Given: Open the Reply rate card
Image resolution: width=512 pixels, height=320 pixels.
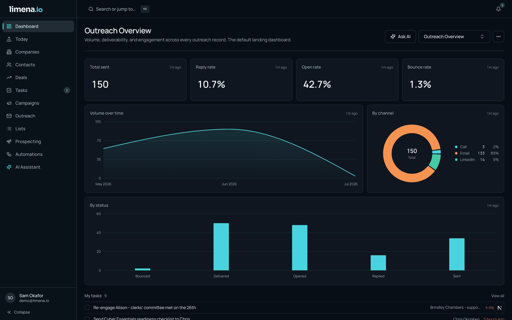Looking at the screenshot, I should pyautogui.click(x=241, y=80).
